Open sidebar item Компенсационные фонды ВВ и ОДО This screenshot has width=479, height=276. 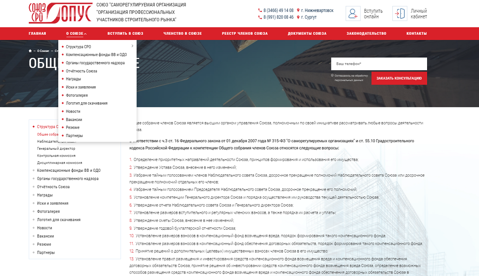[69, 171]
